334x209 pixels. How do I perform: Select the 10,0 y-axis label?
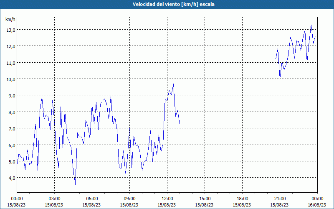coord(11,79)
